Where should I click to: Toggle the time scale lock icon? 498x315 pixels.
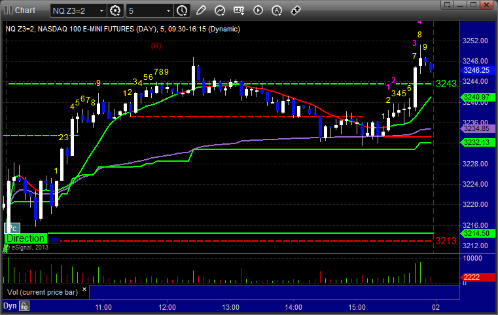pos(24,306)
